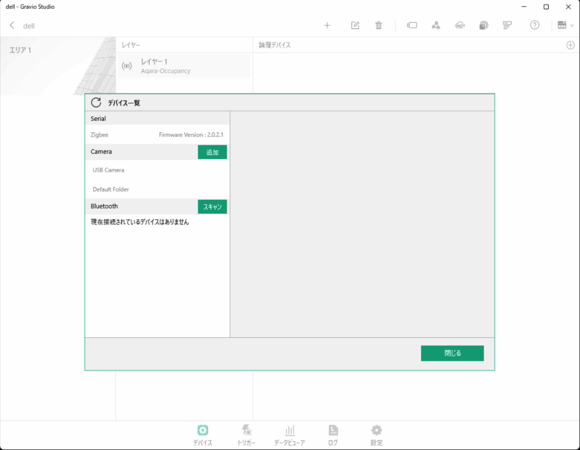Click the 閉じる button to close the dialog

click(452, 353)
